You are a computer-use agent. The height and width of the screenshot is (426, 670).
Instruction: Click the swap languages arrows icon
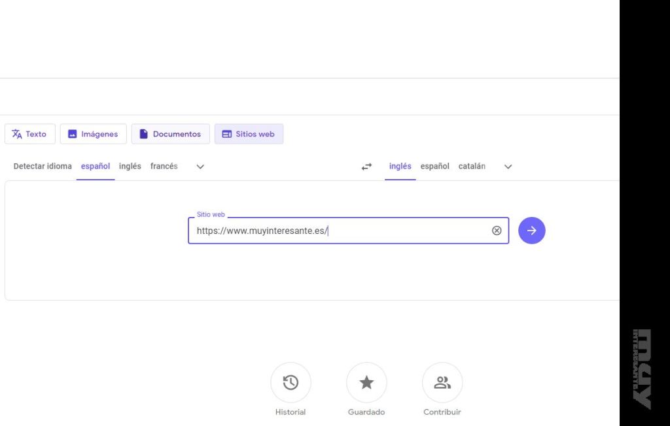(366, 166)
